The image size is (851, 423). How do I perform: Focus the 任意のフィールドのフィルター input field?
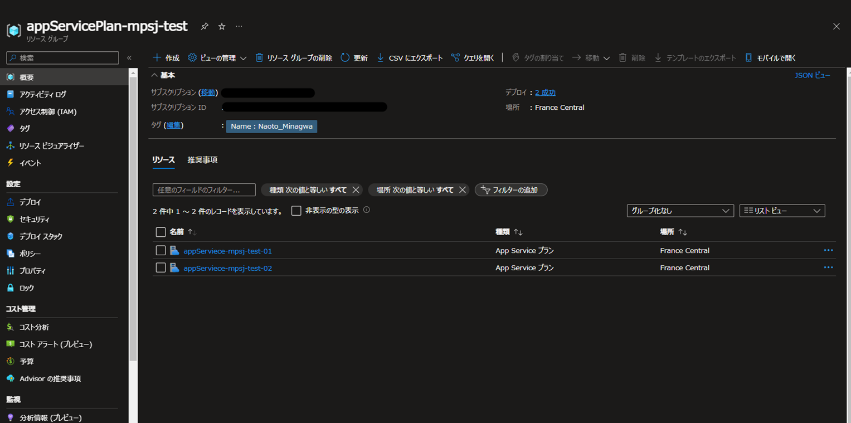coord(204,190)
